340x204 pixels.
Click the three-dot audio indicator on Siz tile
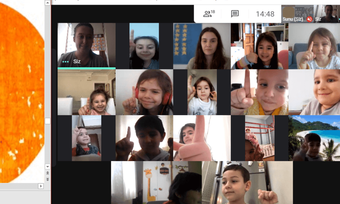tap(66, 62)
